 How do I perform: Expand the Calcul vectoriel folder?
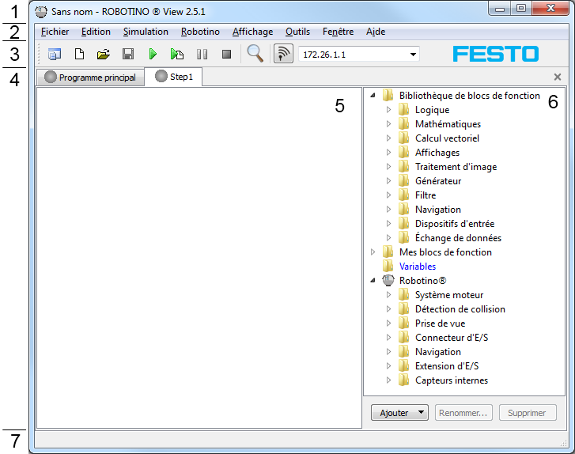(388, 138)
